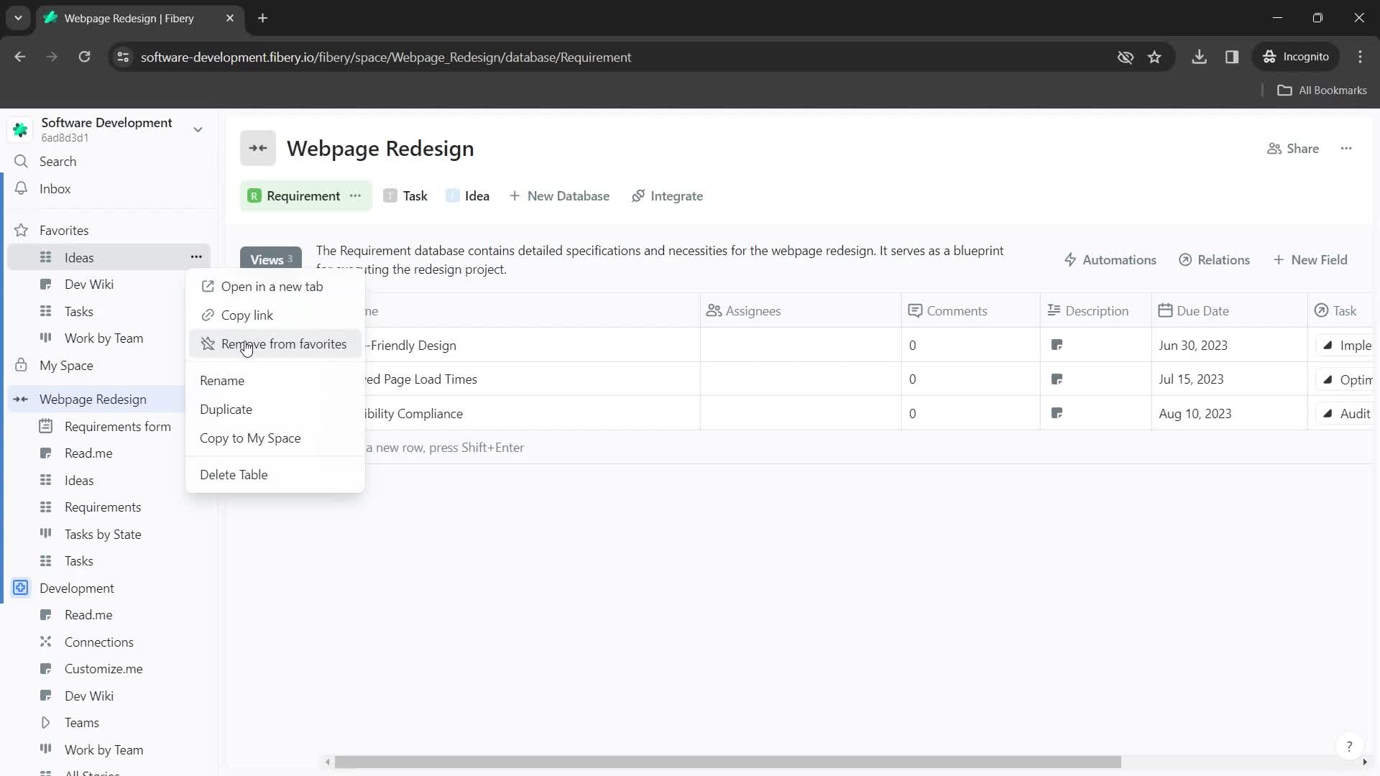Toggle Ideas item options menu
This screenshot has height=776, width=1380.
(x=196, y=258)
